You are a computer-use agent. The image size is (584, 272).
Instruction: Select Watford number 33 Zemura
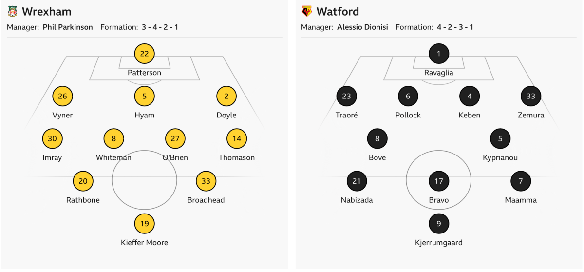531,96
